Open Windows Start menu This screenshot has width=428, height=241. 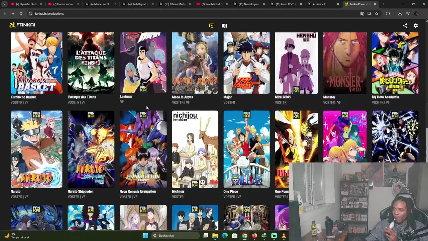(x=145, y=236)
